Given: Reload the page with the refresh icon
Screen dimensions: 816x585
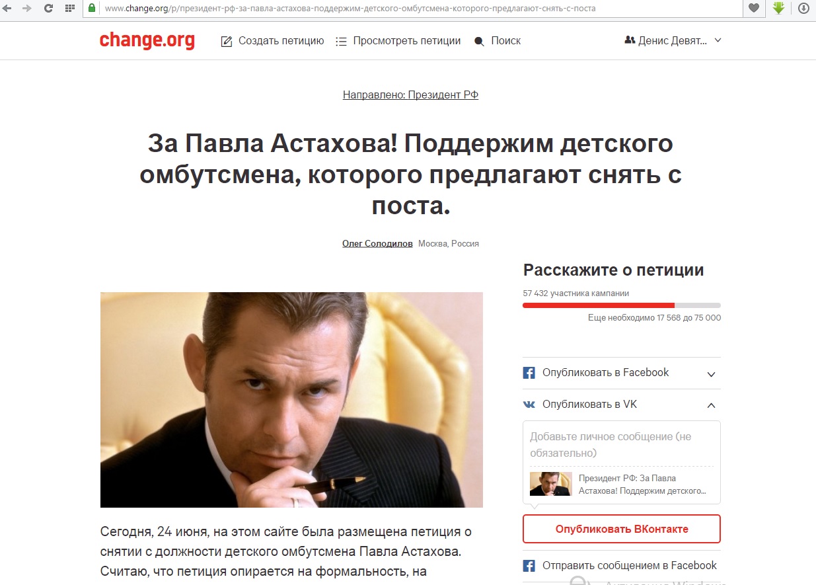Looking at the screenshot, I should click(48, 9).
